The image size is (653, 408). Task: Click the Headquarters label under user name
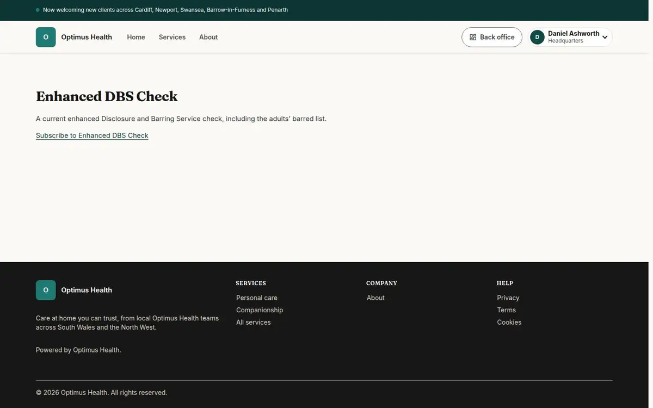565,41
